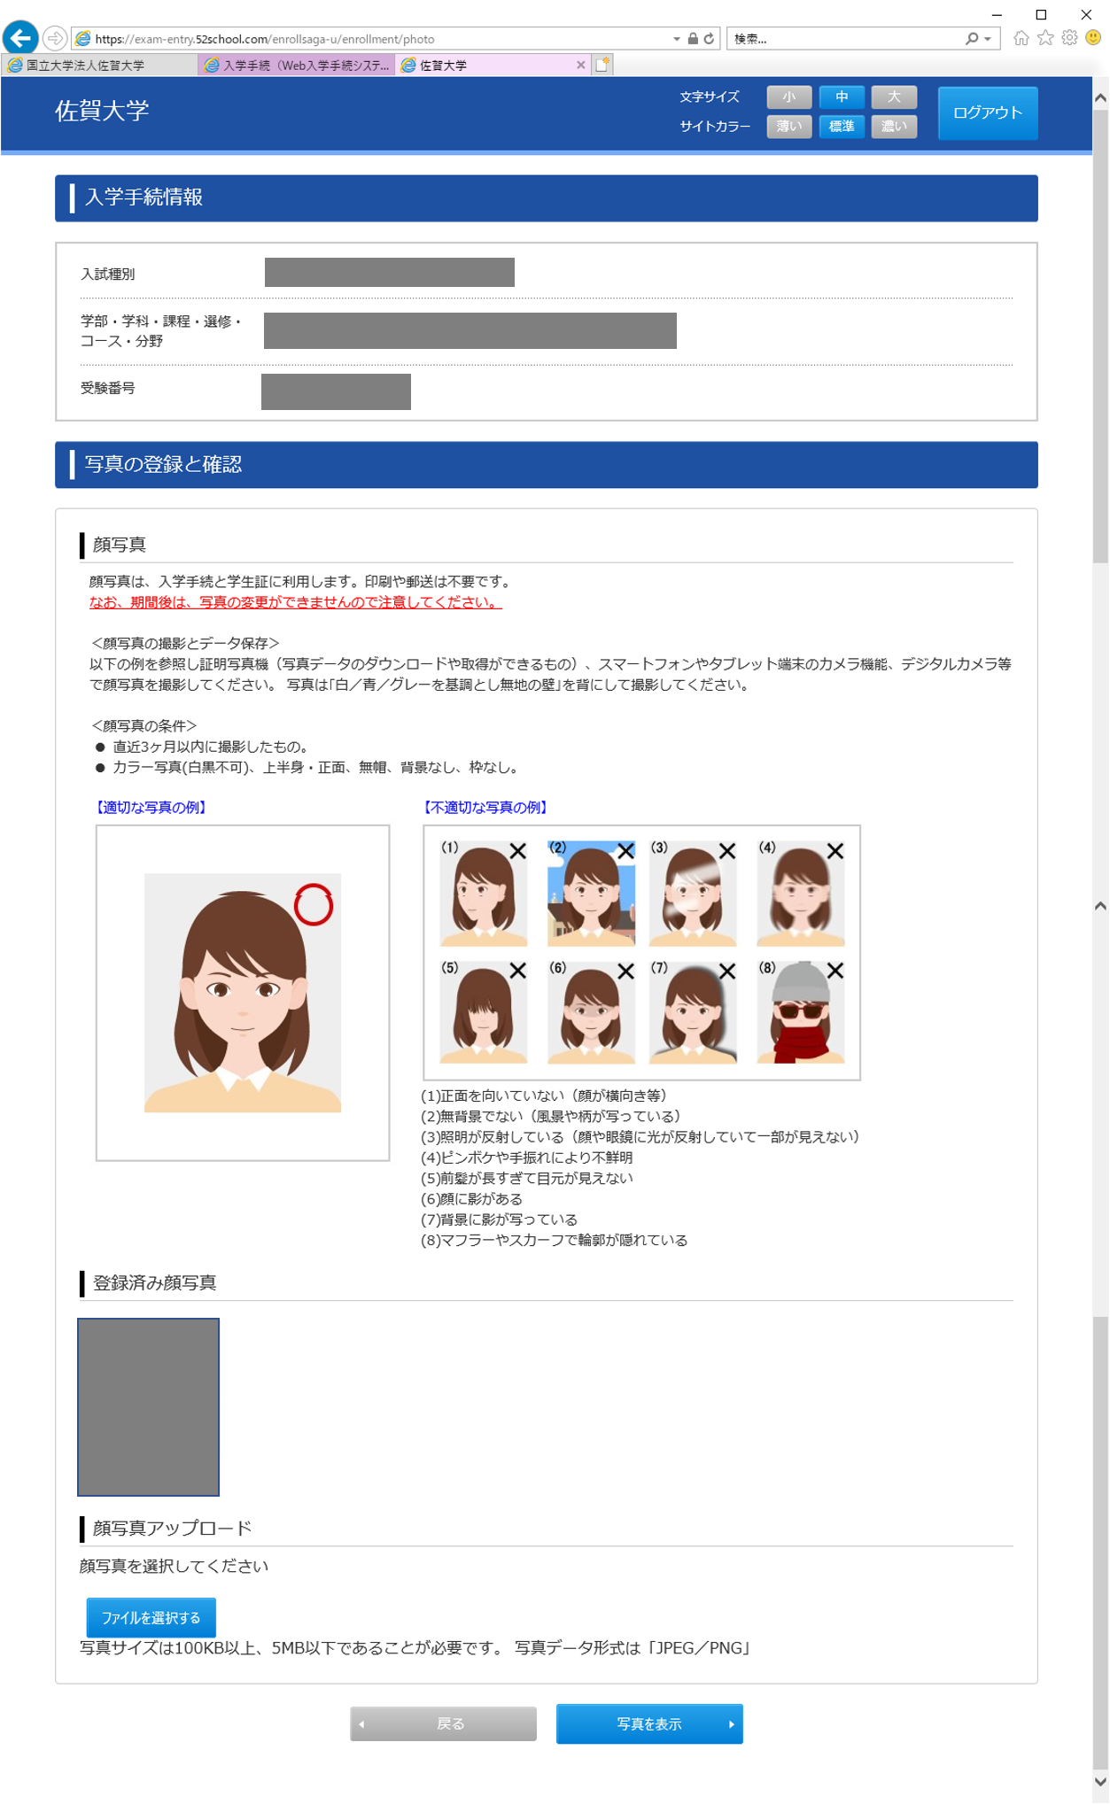Click the 【適切な写真の例】 label
Image resolution: width=1110 pixels, height=1804 pixels.
click(151, 807)
